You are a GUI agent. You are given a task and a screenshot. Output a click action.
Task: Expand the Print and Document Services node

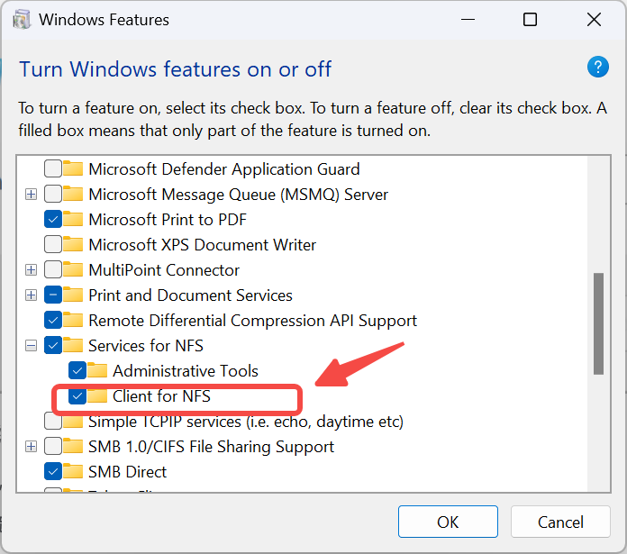31,295
